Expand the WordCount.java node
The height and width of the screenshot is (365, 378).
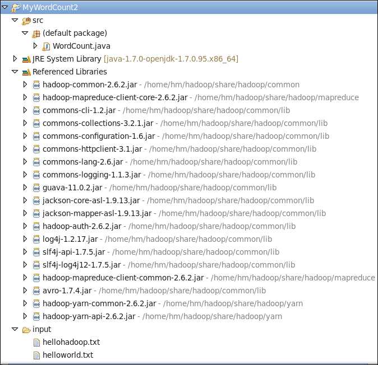(x=35, y=46)
